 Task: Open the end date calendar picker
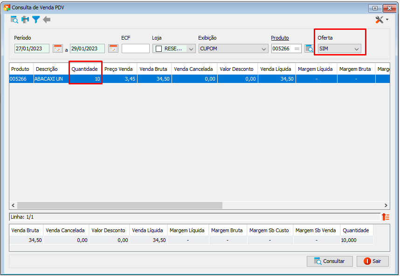click(113, 48)
